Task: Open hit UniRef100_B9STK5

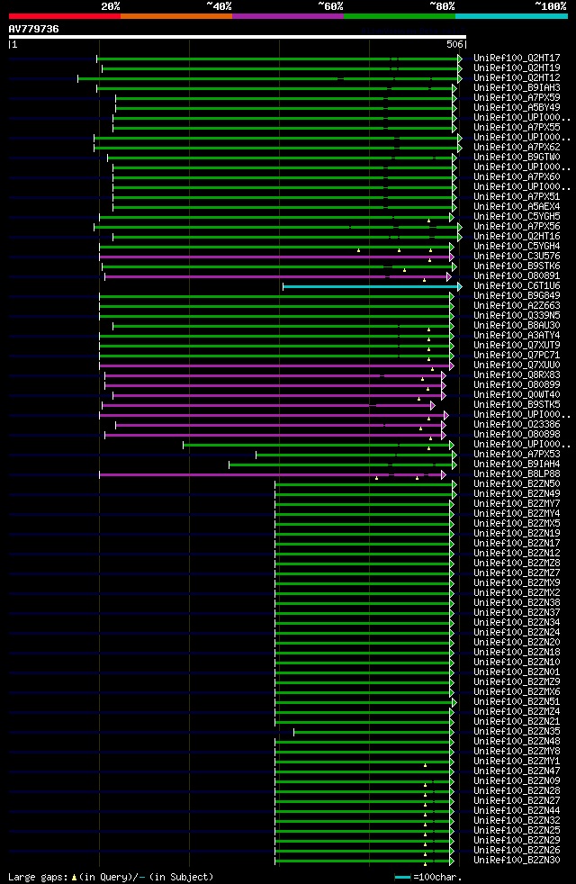Action: [x=517, y=405]
